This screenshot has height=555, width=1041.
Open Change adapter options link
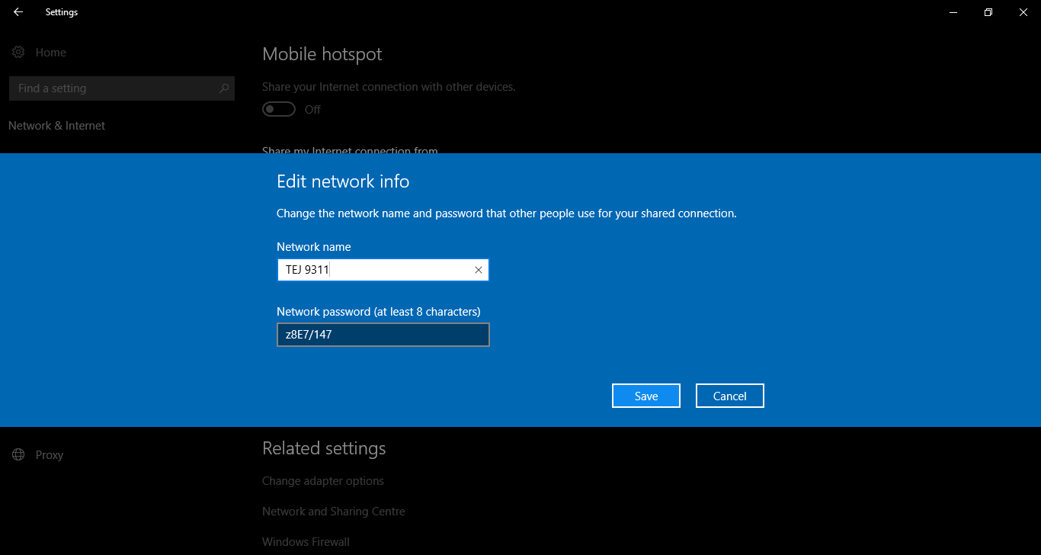(323, 481)
